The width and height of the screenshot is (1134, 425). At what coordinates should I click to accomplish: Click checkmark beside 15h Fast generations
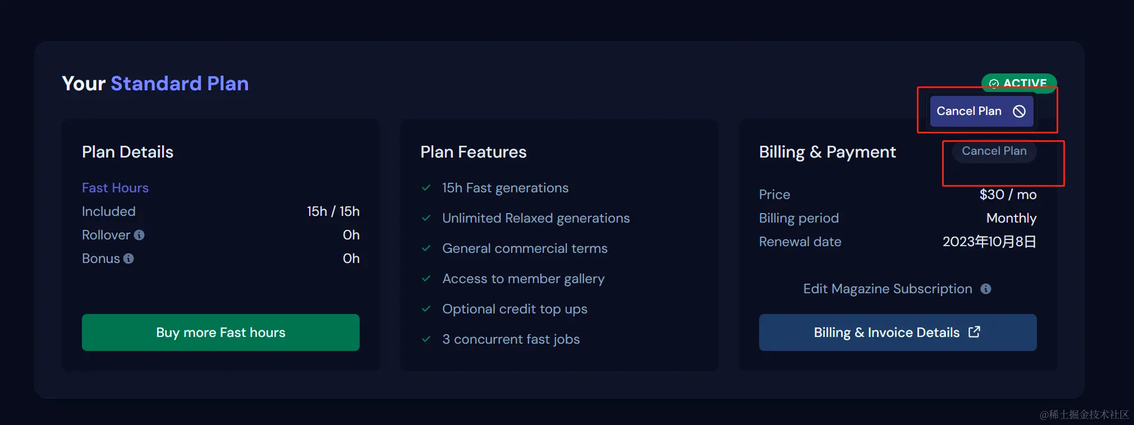click(x=426, y=188)
